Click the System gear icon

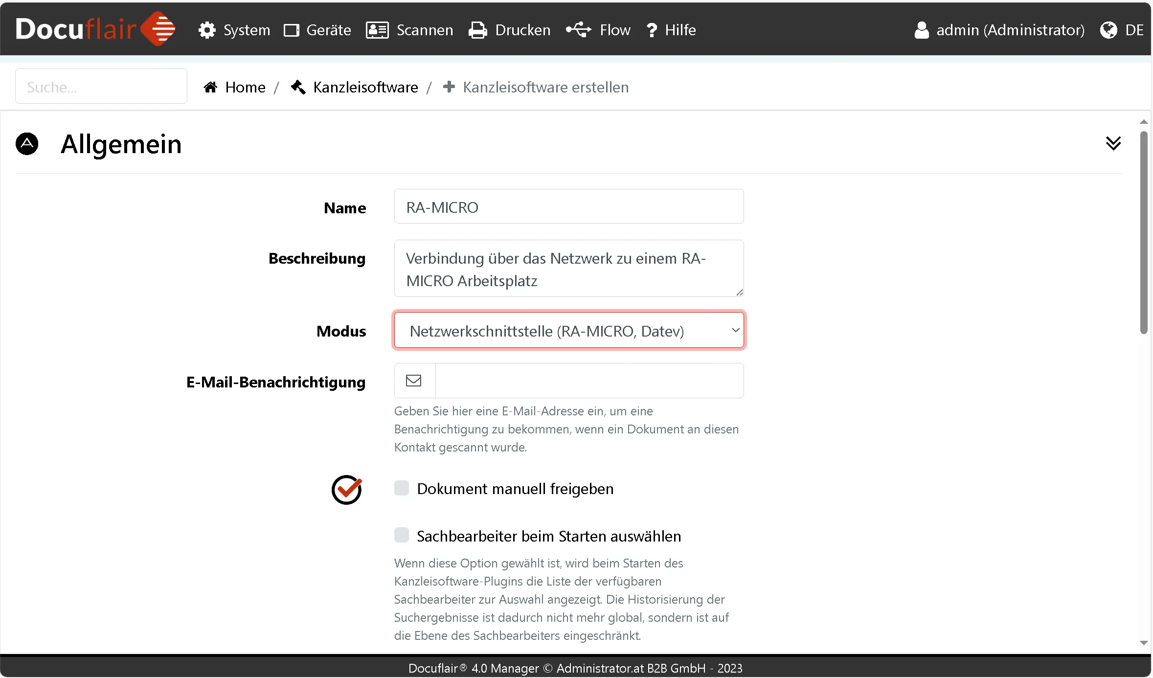point(207,30)
